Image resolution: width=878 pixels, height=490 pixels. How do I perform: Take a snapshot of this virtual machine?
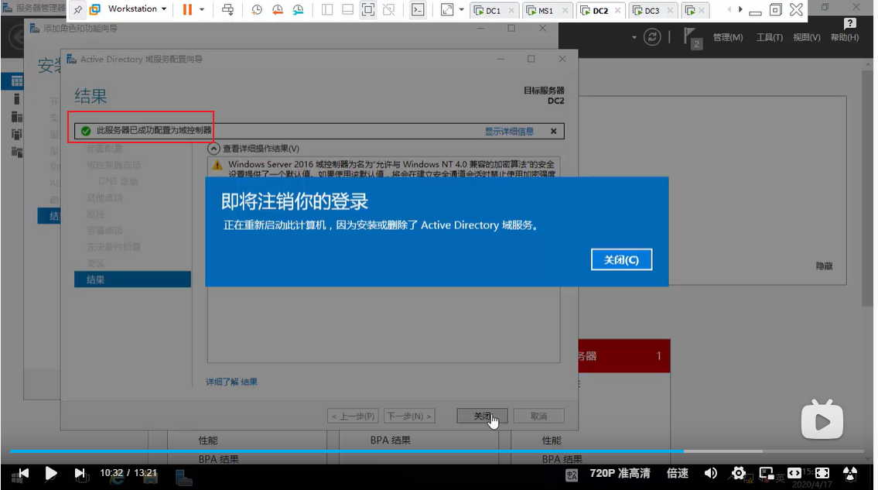click(257, 9)
